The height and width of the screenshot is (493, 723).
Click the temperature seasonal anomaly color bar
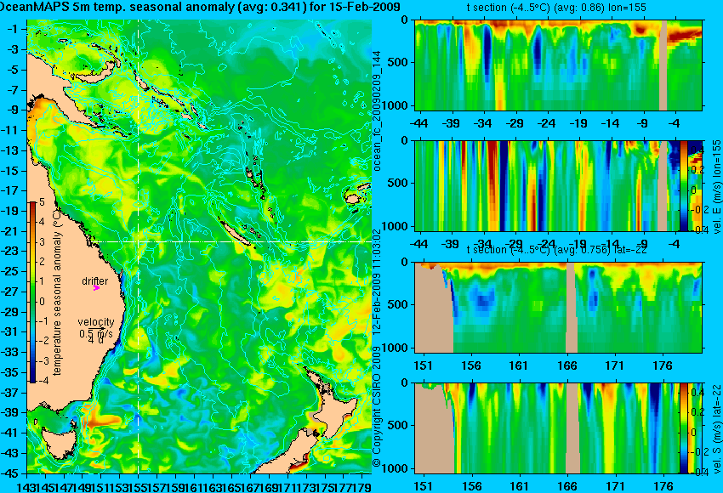[x=33, y=292]
